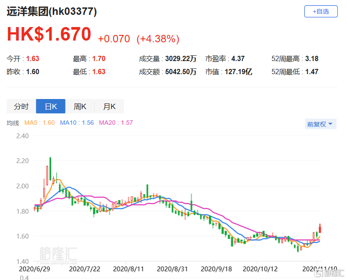This screenshot has height=280, width=347.
Task: Click 成交额 value 5042.50万
Action: click(x=181, y=72)
